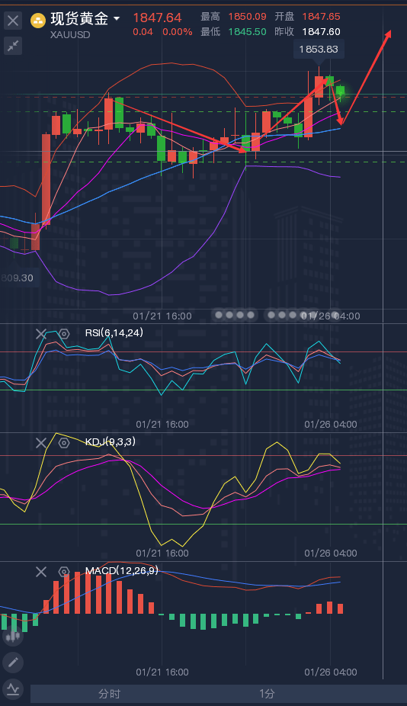The image size is (407, 706).
Task: Select the MACD(12,26,9) indicator label
Action: (x=121, y=571)
